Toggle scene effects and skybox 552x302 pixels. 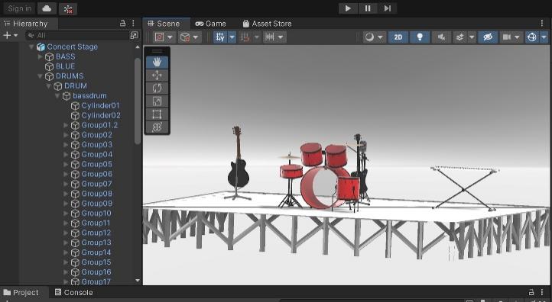tap(459, 37)
